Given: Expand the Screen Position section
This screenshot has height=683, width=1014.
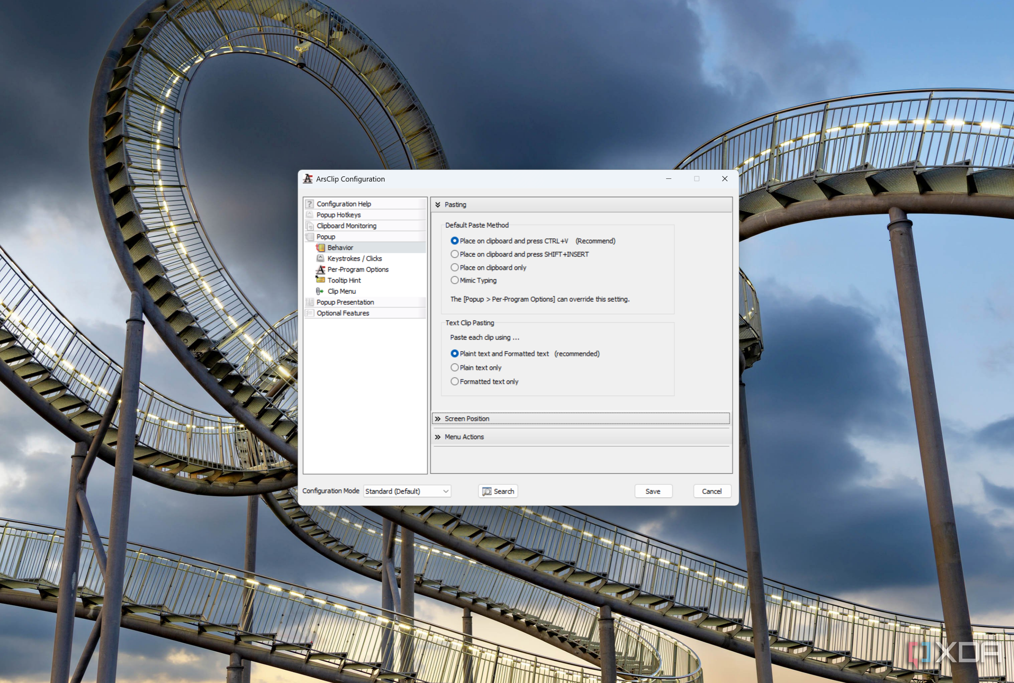Looking at the screenshot, I should click(581, 419).
